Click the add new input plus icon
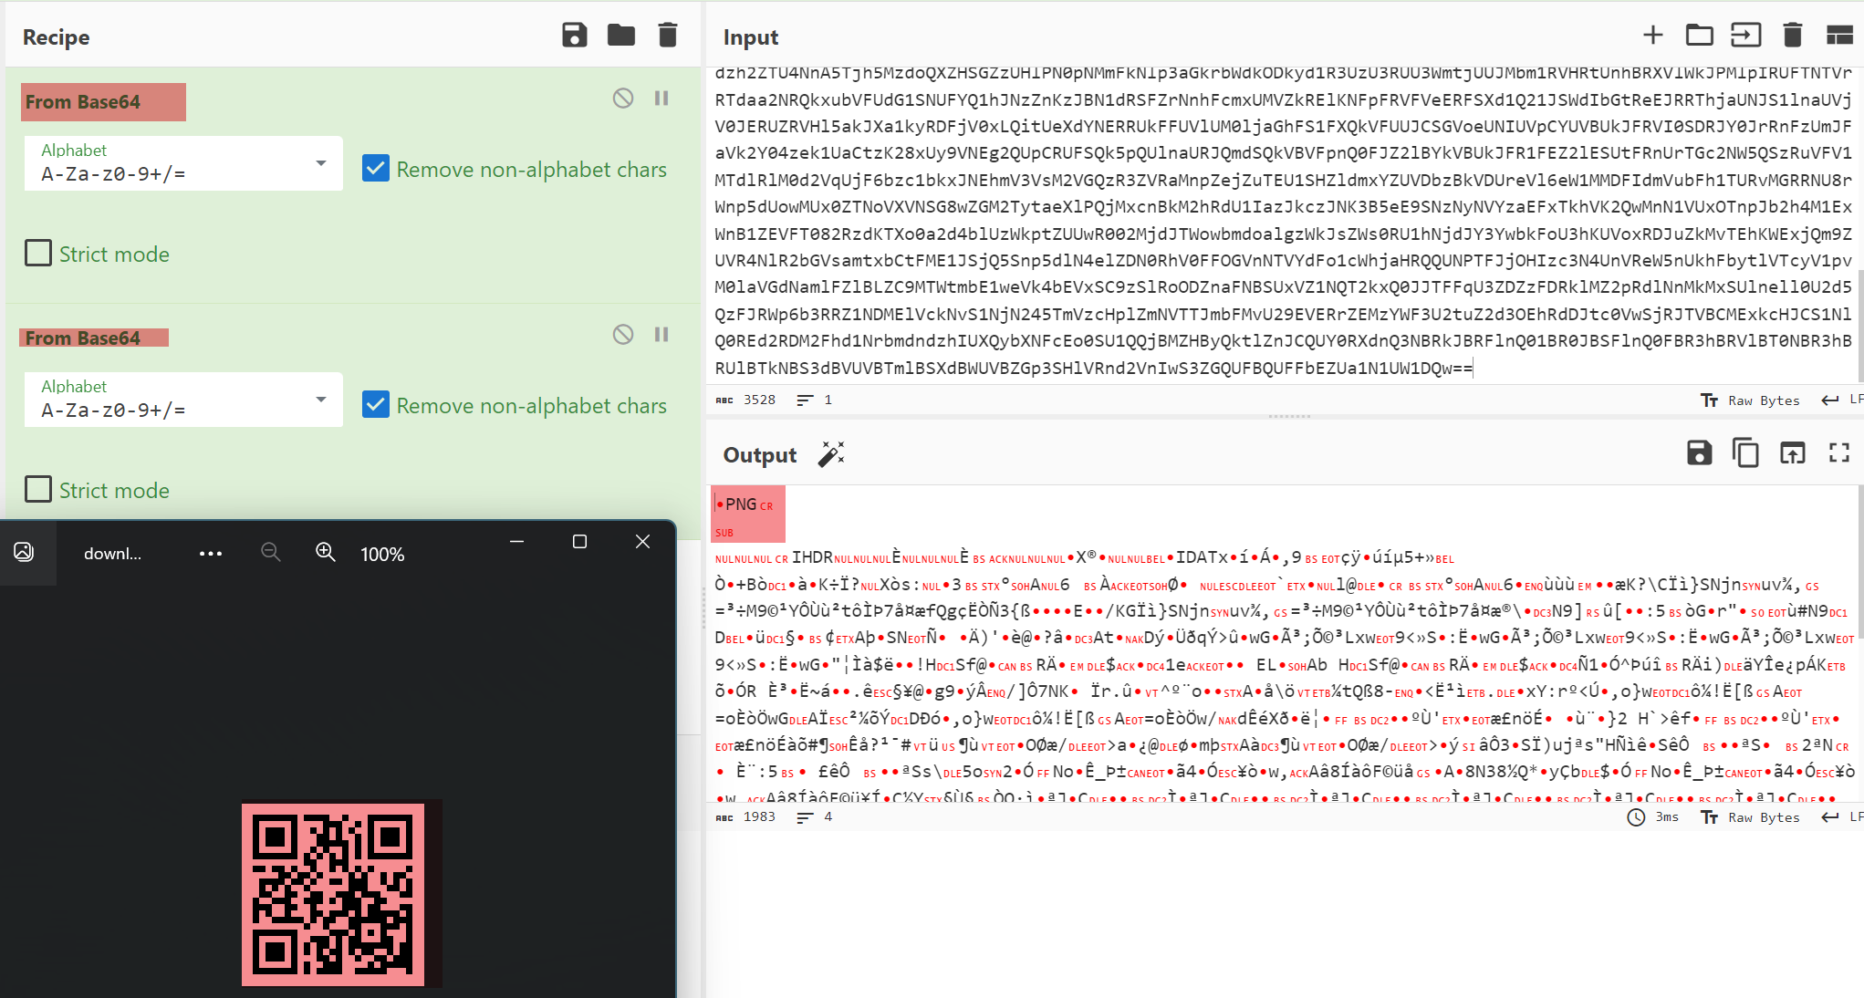Viewport: 1864px width, 998px height. (x=1652, y=36)
